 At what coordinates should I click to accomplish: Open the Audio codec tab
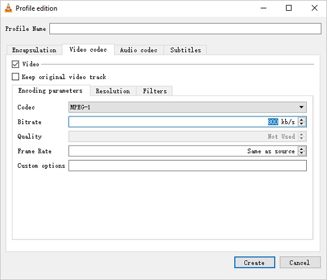click(139, 50)
